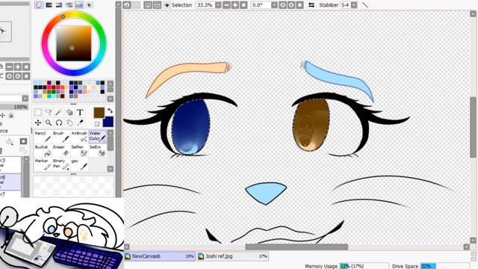The image size is (478, 269).
Task: Choose the Pencil brush
Action: click(x=43, y=137)
